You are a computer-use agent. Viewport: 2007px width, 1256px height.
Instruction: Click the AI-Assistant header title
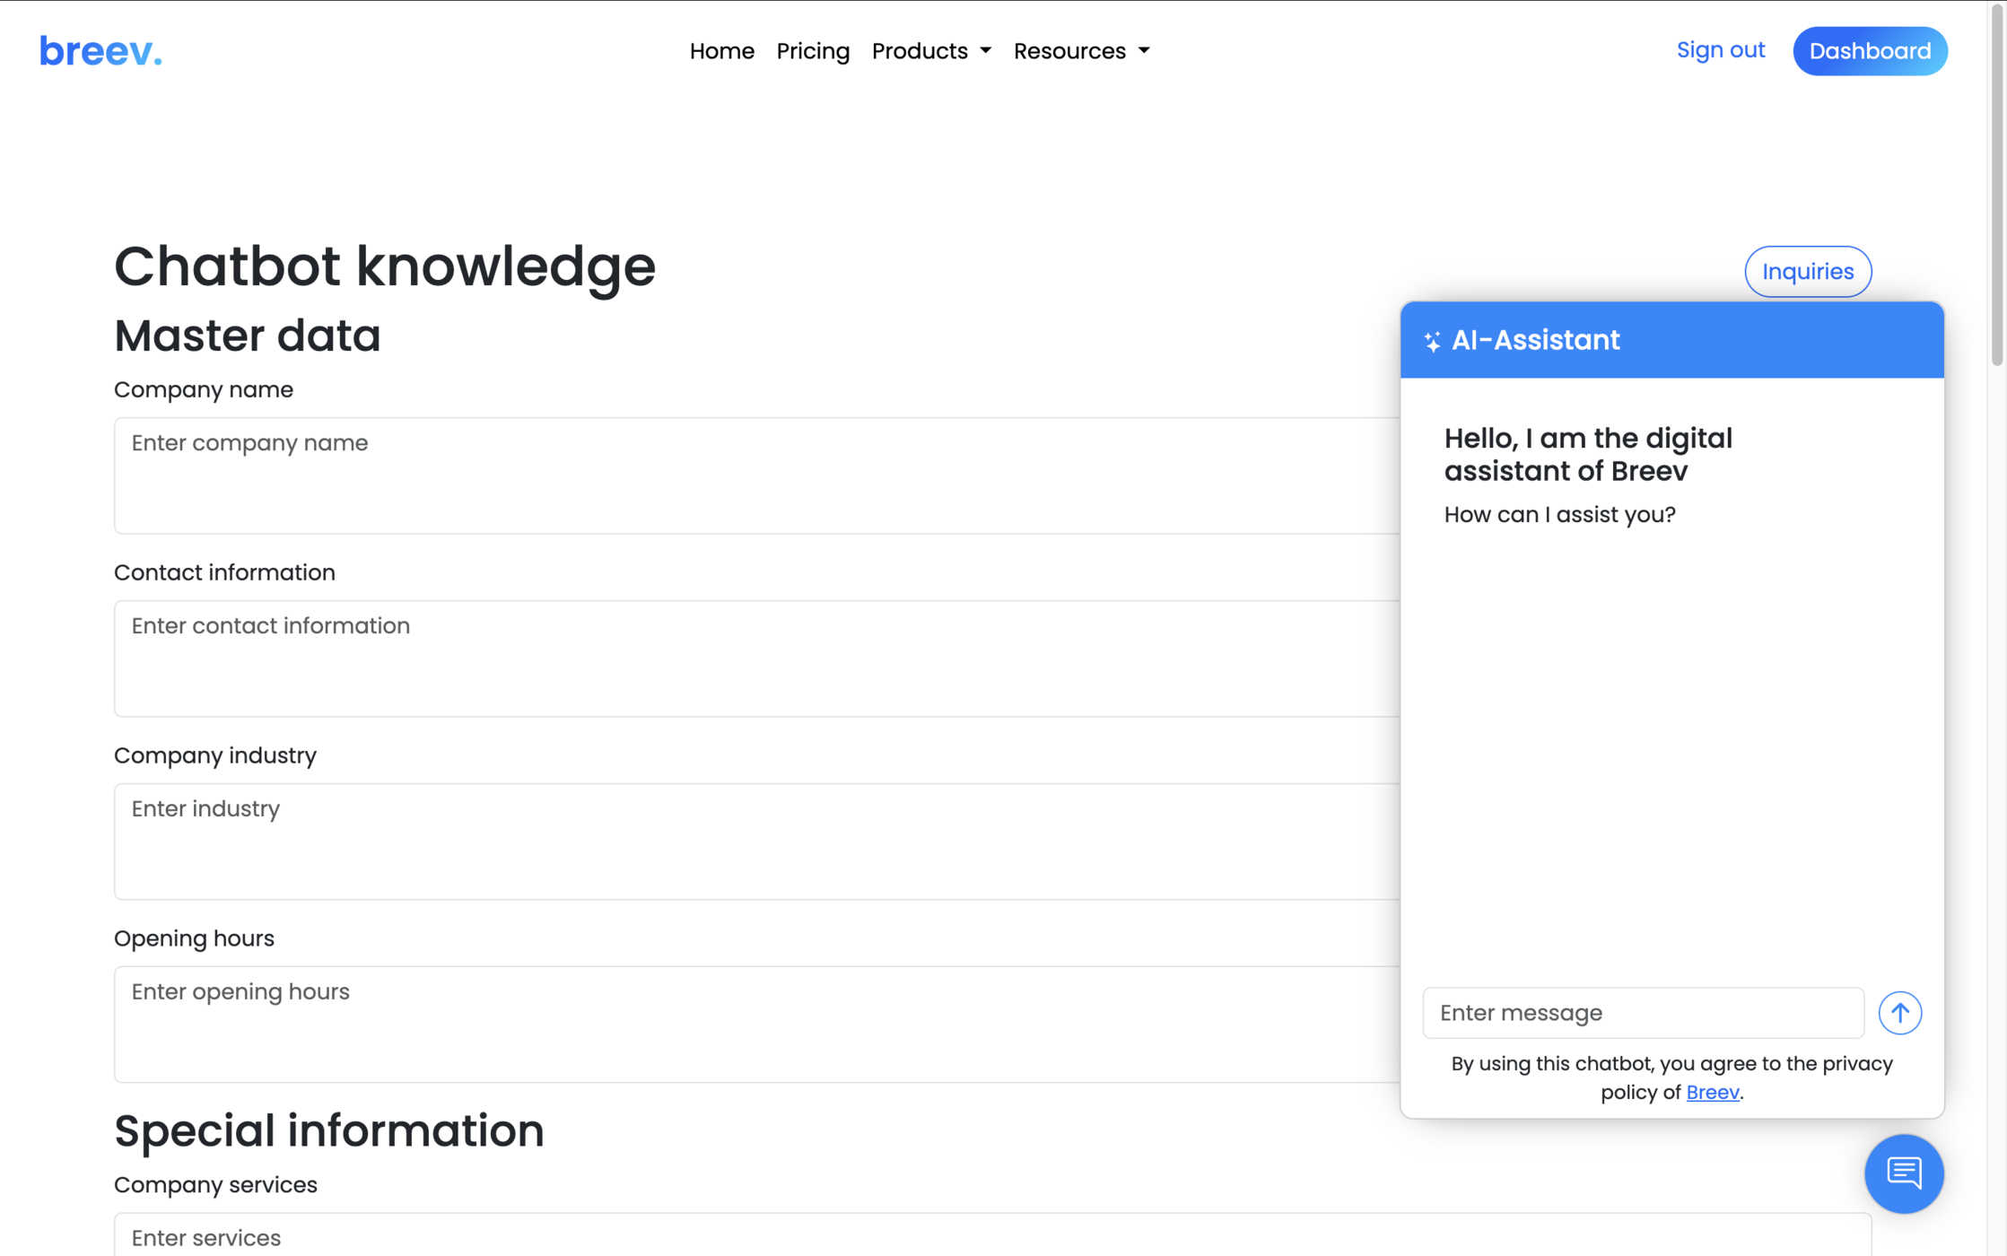tap(1535, 340)
